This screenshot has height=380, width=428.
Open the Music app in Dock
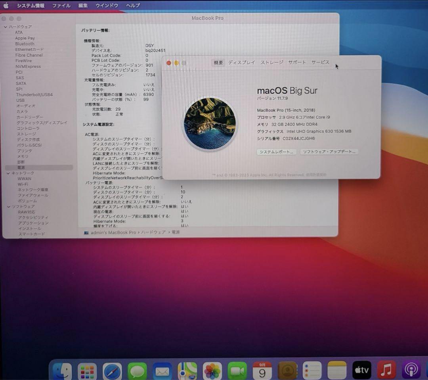[386, 370]
